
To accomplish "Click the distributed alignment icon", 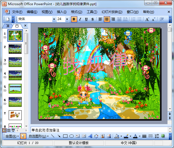I will (119, 19).
